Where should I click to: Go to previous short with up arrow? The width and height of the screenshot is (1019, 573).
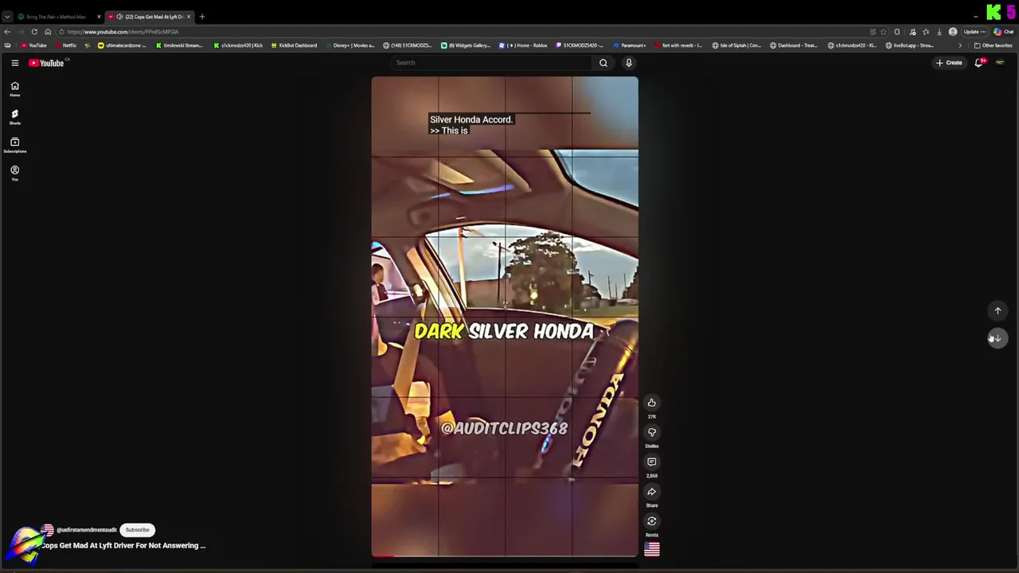tap(998, 311)
